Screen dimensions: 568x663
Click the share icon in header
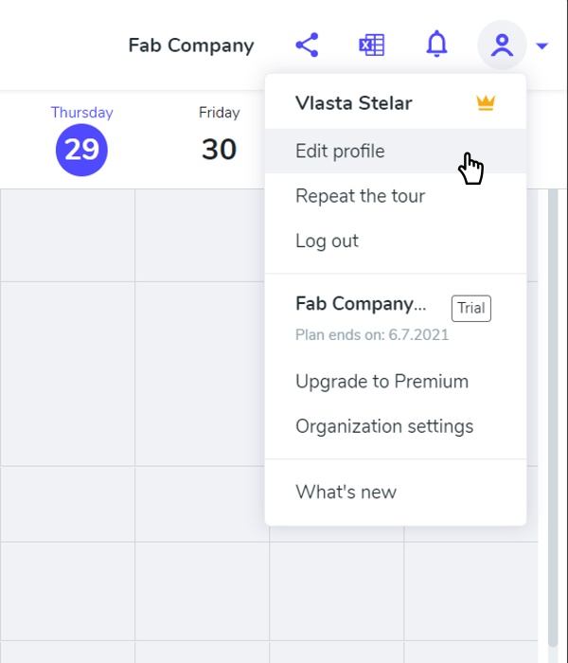(x=307, y=45)
